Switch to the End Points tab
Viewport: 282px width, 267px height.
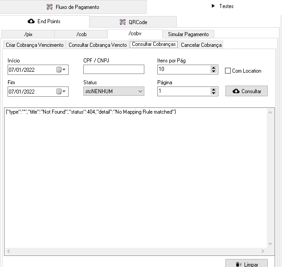coord(45,21)
